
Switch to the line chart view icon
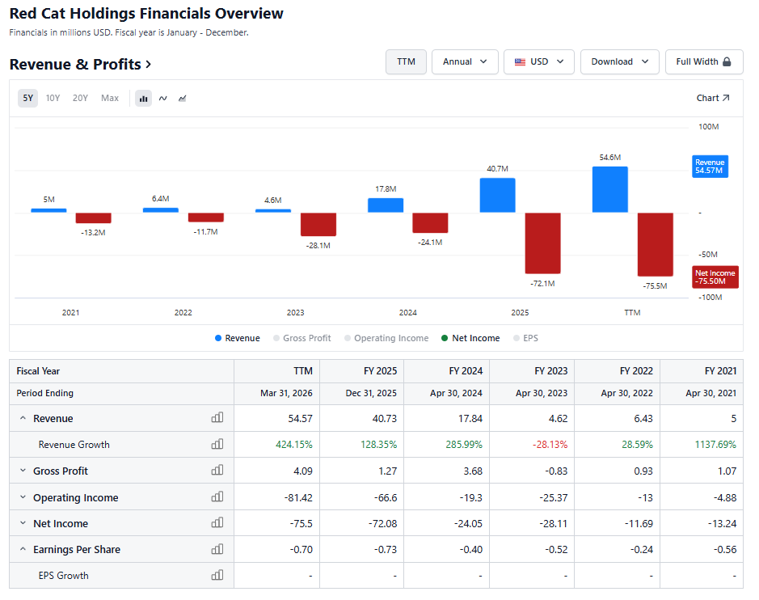(x=163, y=99)
